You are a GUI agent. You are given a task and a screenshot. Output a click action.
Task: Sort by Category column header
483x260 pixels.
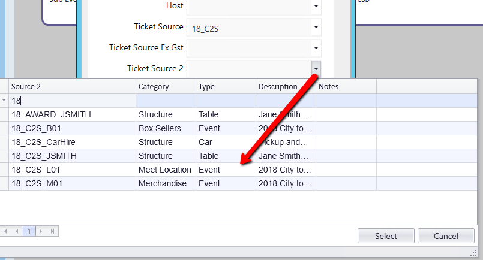[x=166, y=87]
